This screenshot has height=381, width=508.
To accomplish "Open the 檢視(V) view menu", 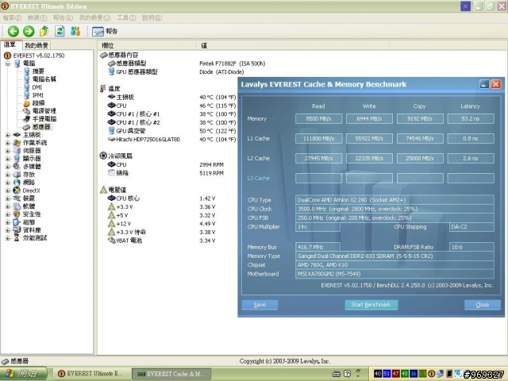I will point(37,17).
